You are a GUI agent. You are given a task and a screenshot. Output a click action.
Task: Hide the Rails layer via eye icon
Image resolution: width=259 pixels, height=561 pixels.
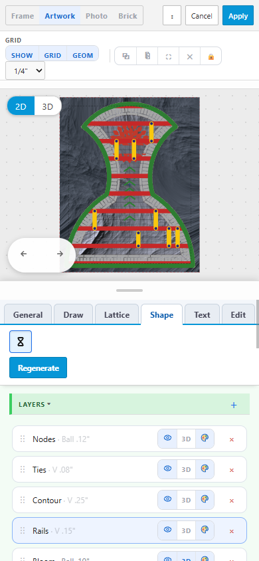(x=167, y=530)
